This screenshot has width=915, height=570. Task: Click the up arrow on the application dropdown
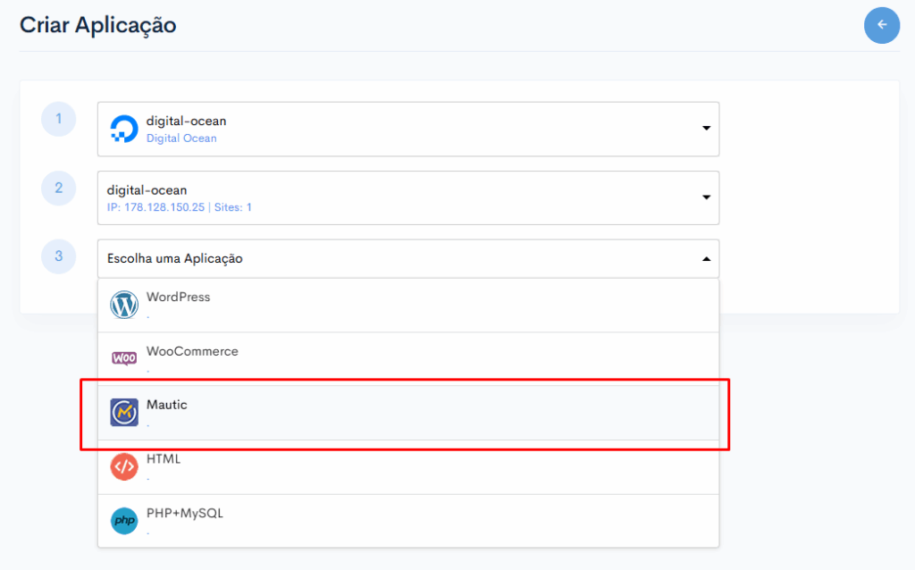(706, 258)
